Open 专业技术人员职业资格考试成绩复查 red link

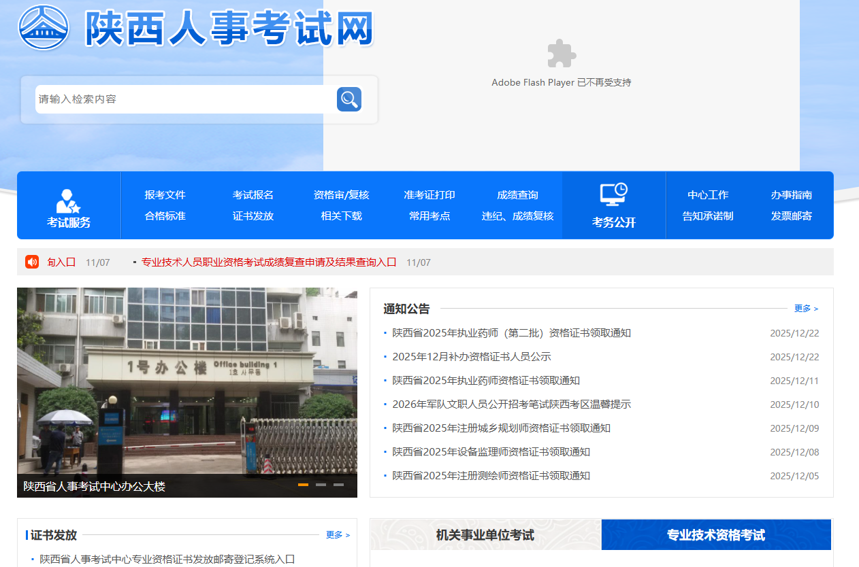pyautogui.click(x=269, y=262)
